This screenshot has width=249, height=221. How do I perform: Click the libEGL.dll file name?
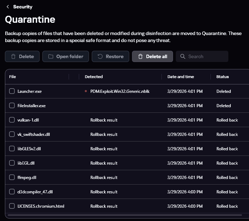(x=26, y=163)
